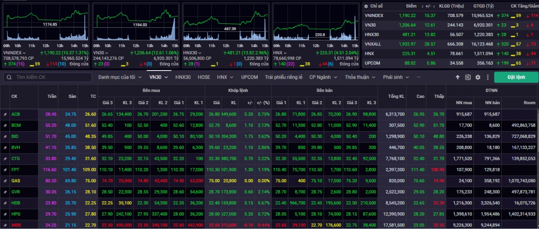Change index via HNX30 chart dropdown
This screenshot has width=539, height=229.
point(192,53)
